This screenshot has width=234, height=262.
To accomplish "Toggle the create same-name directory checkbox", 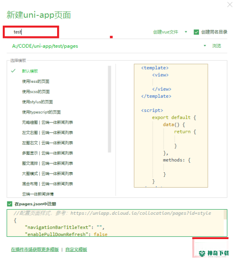I will point(196,32).
